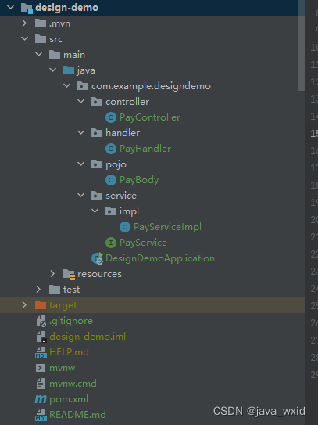
Task: Click editor gutter line number 15
Action: point(314,134)
